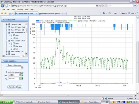Viewport: 139px width, 104px height.
Task: Expand the Demo AV Meter - Metric node
Action: (6, 27)
